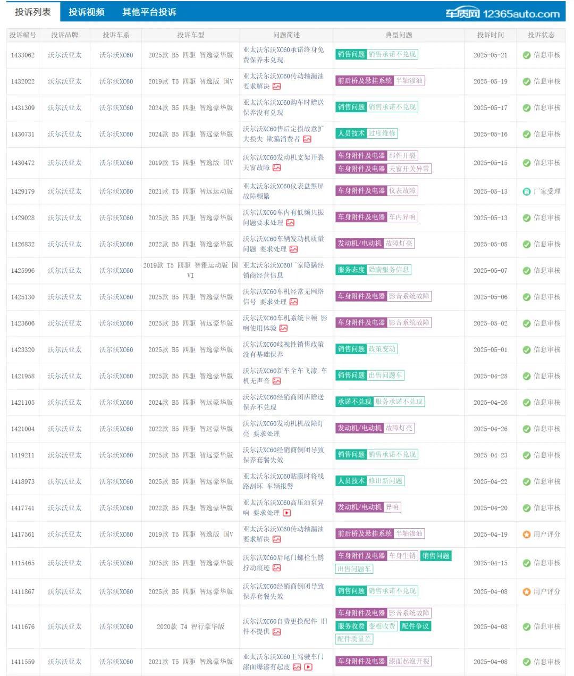Click the date 2025-04-28
Image resolution: width=574 pixels, height=676 pixels.
click(x=491, y=376)
